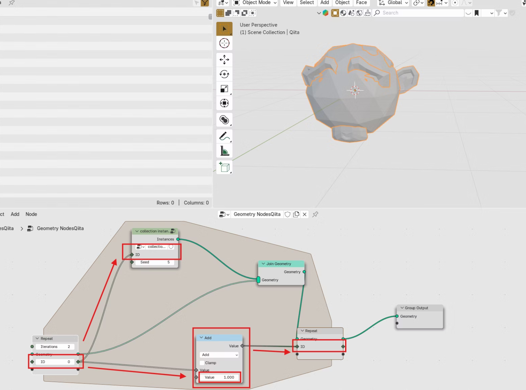Click the Search field in viewport header

click(418, 13)
